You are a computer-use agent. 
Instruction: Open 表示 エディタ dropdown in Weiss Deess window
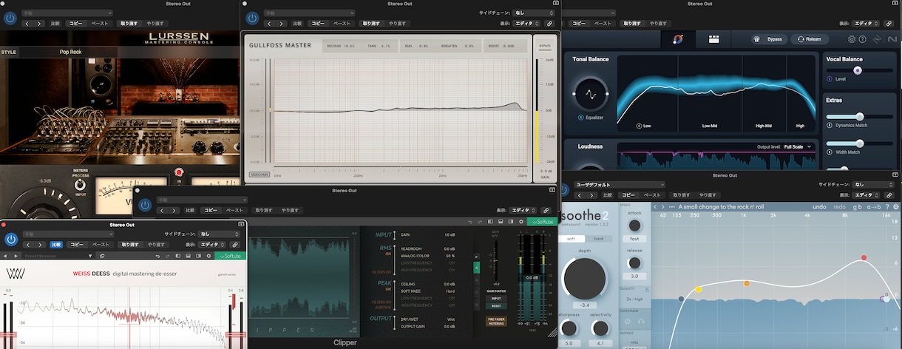tap(211, 244)
